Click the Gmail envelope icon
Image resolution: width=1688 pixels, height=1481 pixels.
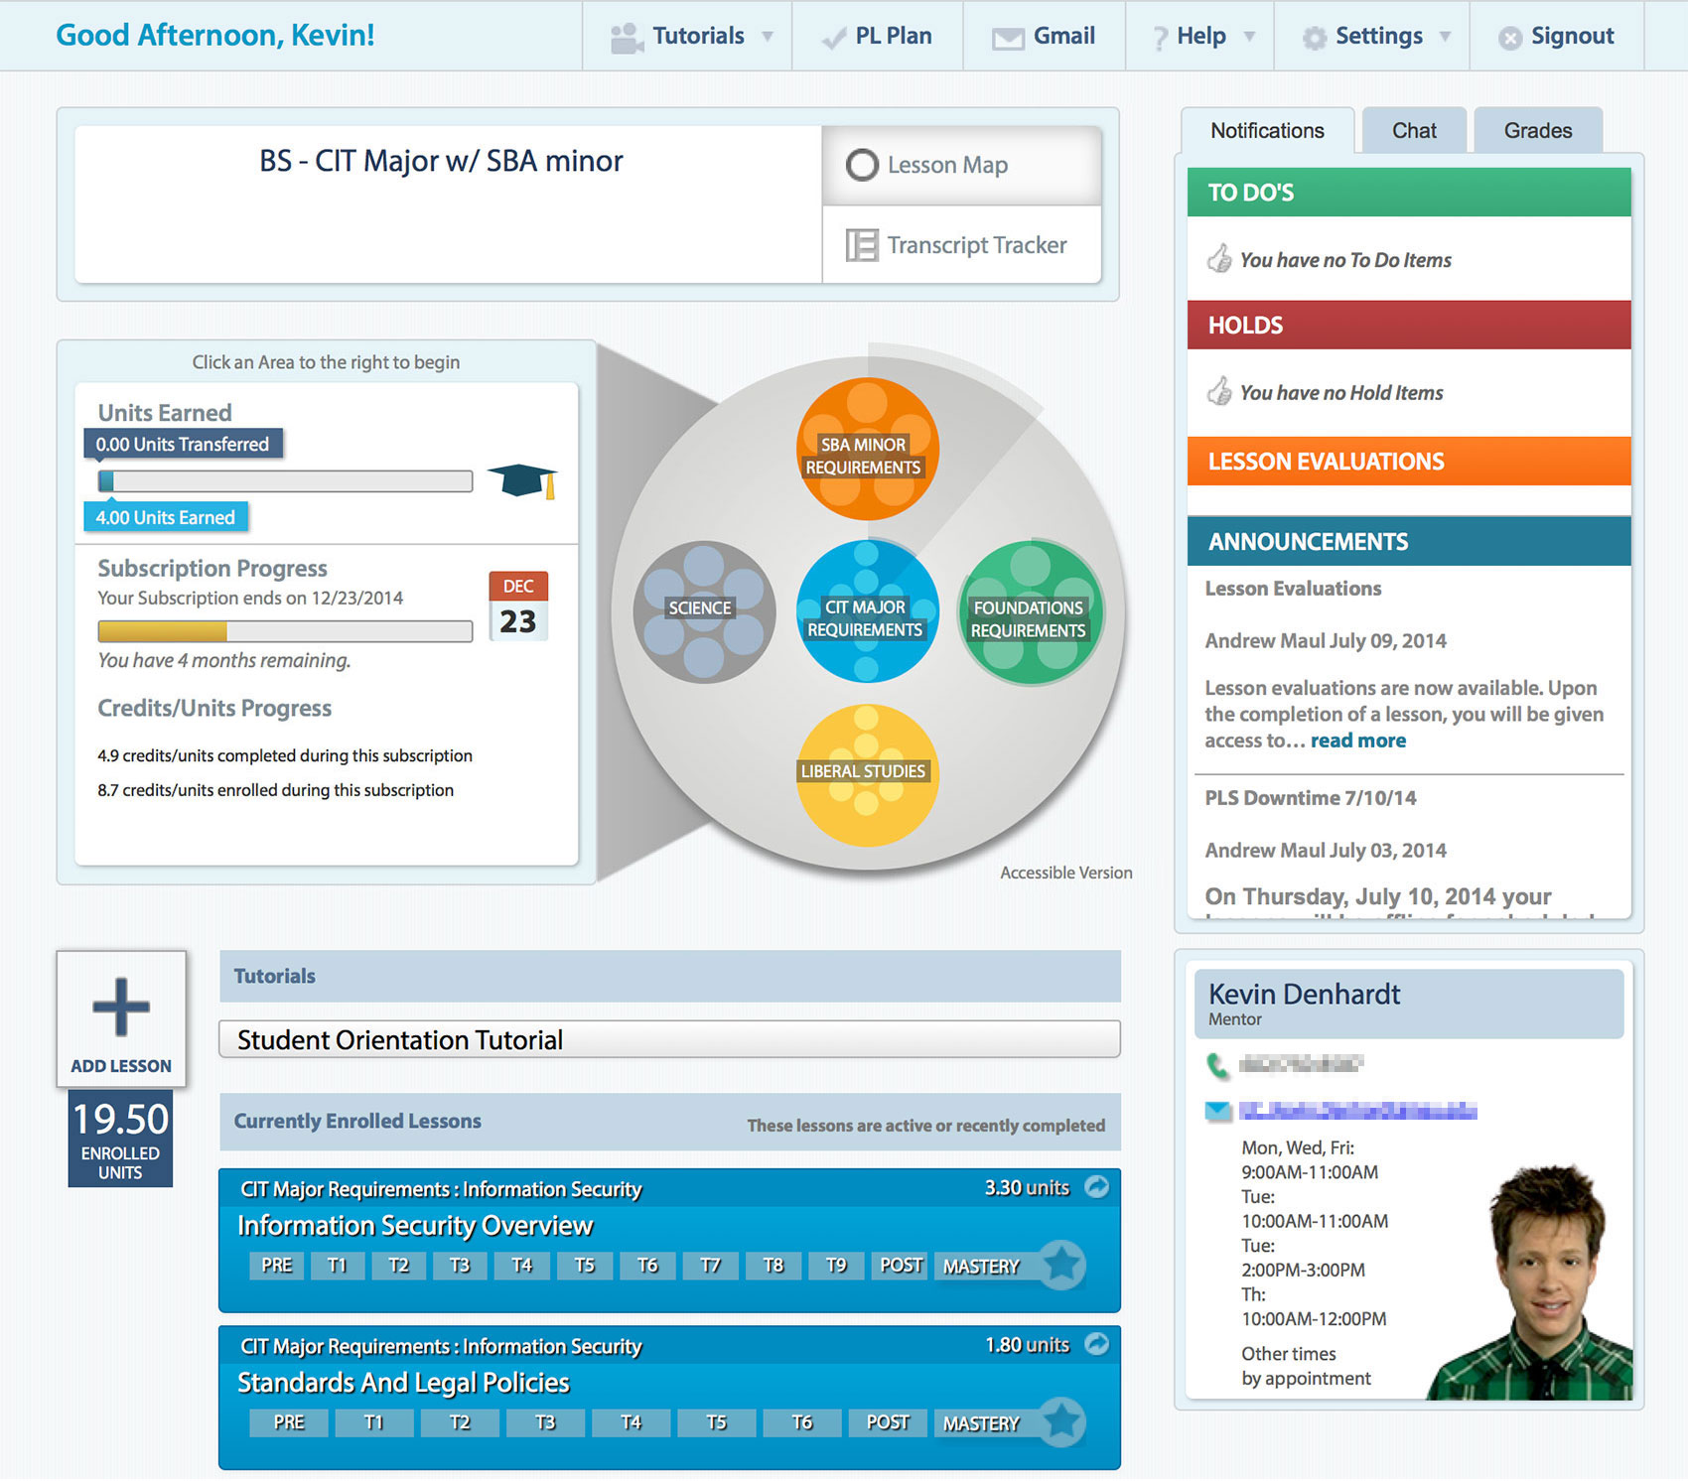point(1008,39)
